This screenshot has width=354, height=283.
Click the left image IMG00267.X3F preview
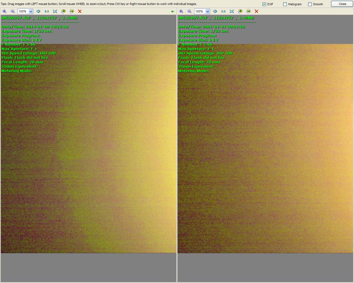point(88,148)
